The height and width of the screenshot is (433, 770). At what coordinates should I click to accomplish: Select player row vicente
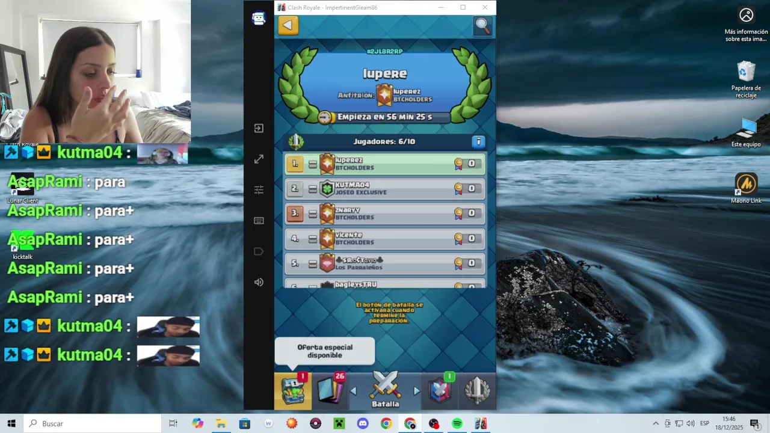tap(385, 238)
